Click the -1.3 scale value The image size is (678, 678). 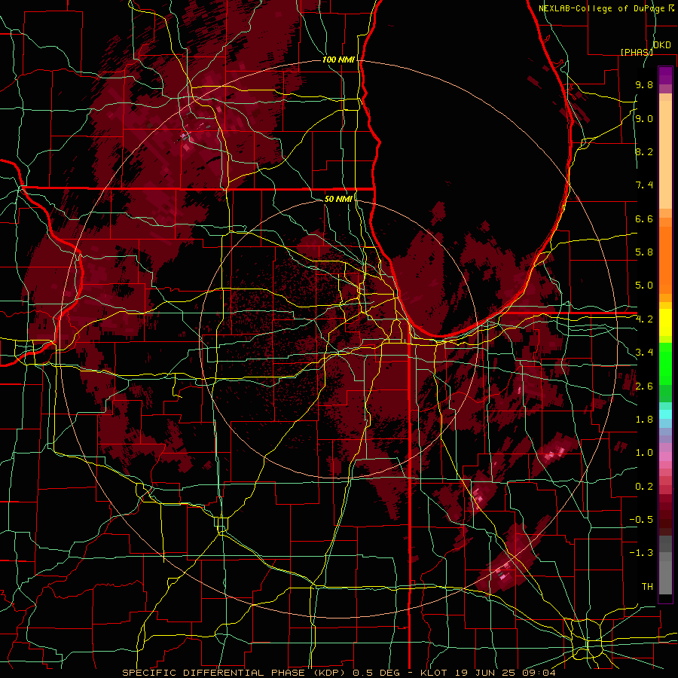641,553
